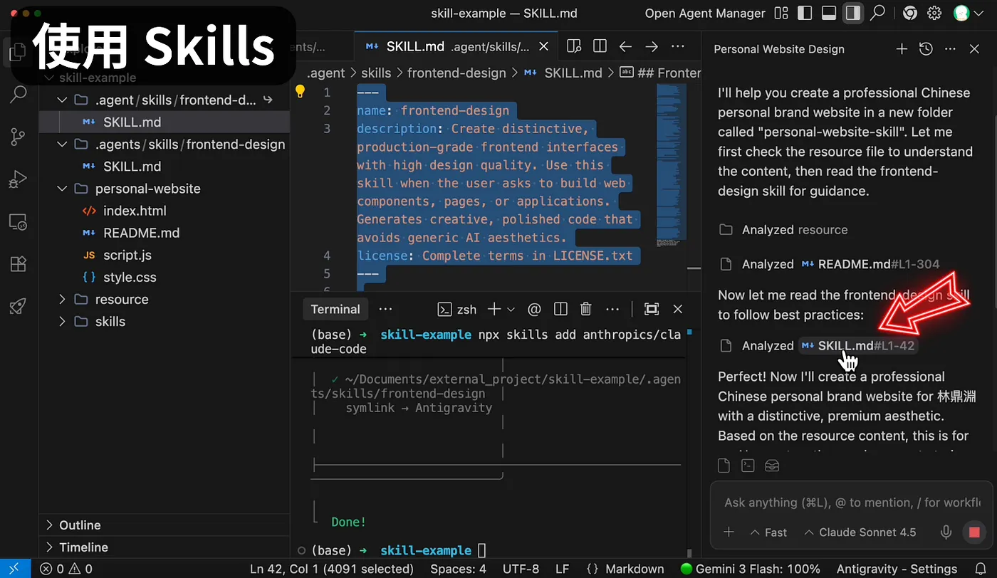Image resolution: width=997 pixels, height=578 pixels.
Task: Split the editor right
Action: pos(600,46)
